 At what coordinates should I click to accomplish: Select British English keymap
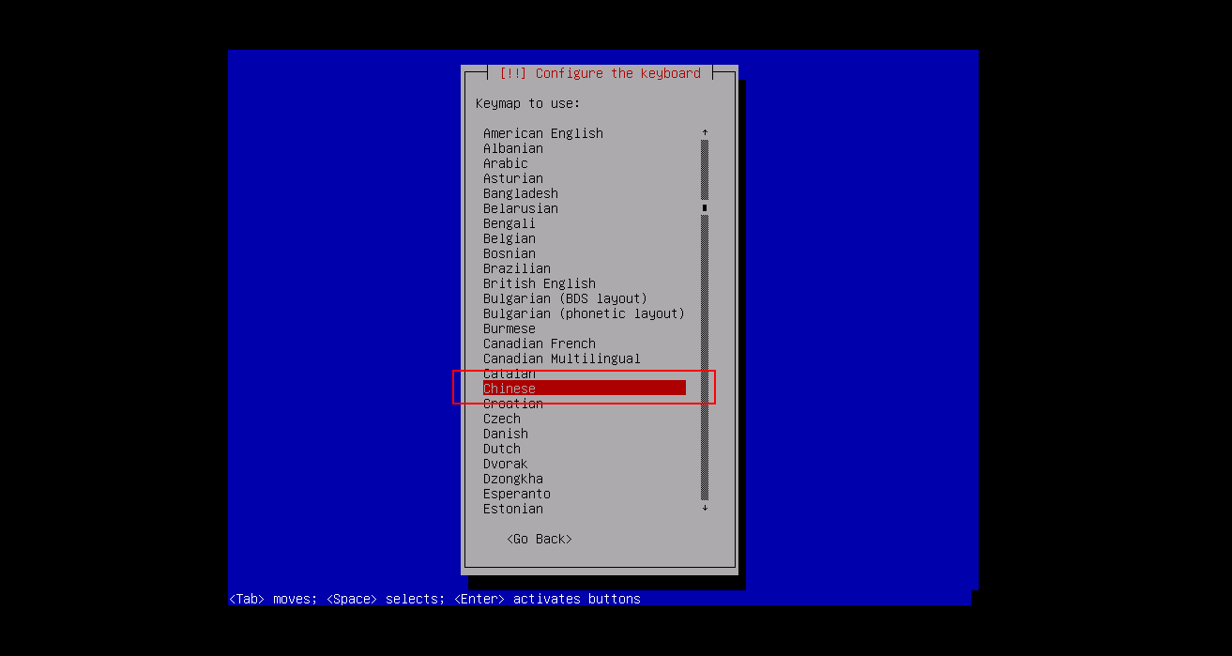click(540, 283)
